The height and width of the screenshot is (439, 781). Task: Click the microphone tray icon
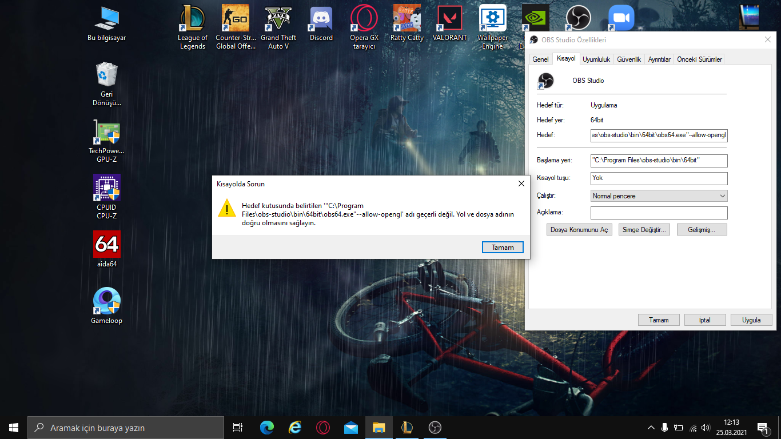pos(664,428)
